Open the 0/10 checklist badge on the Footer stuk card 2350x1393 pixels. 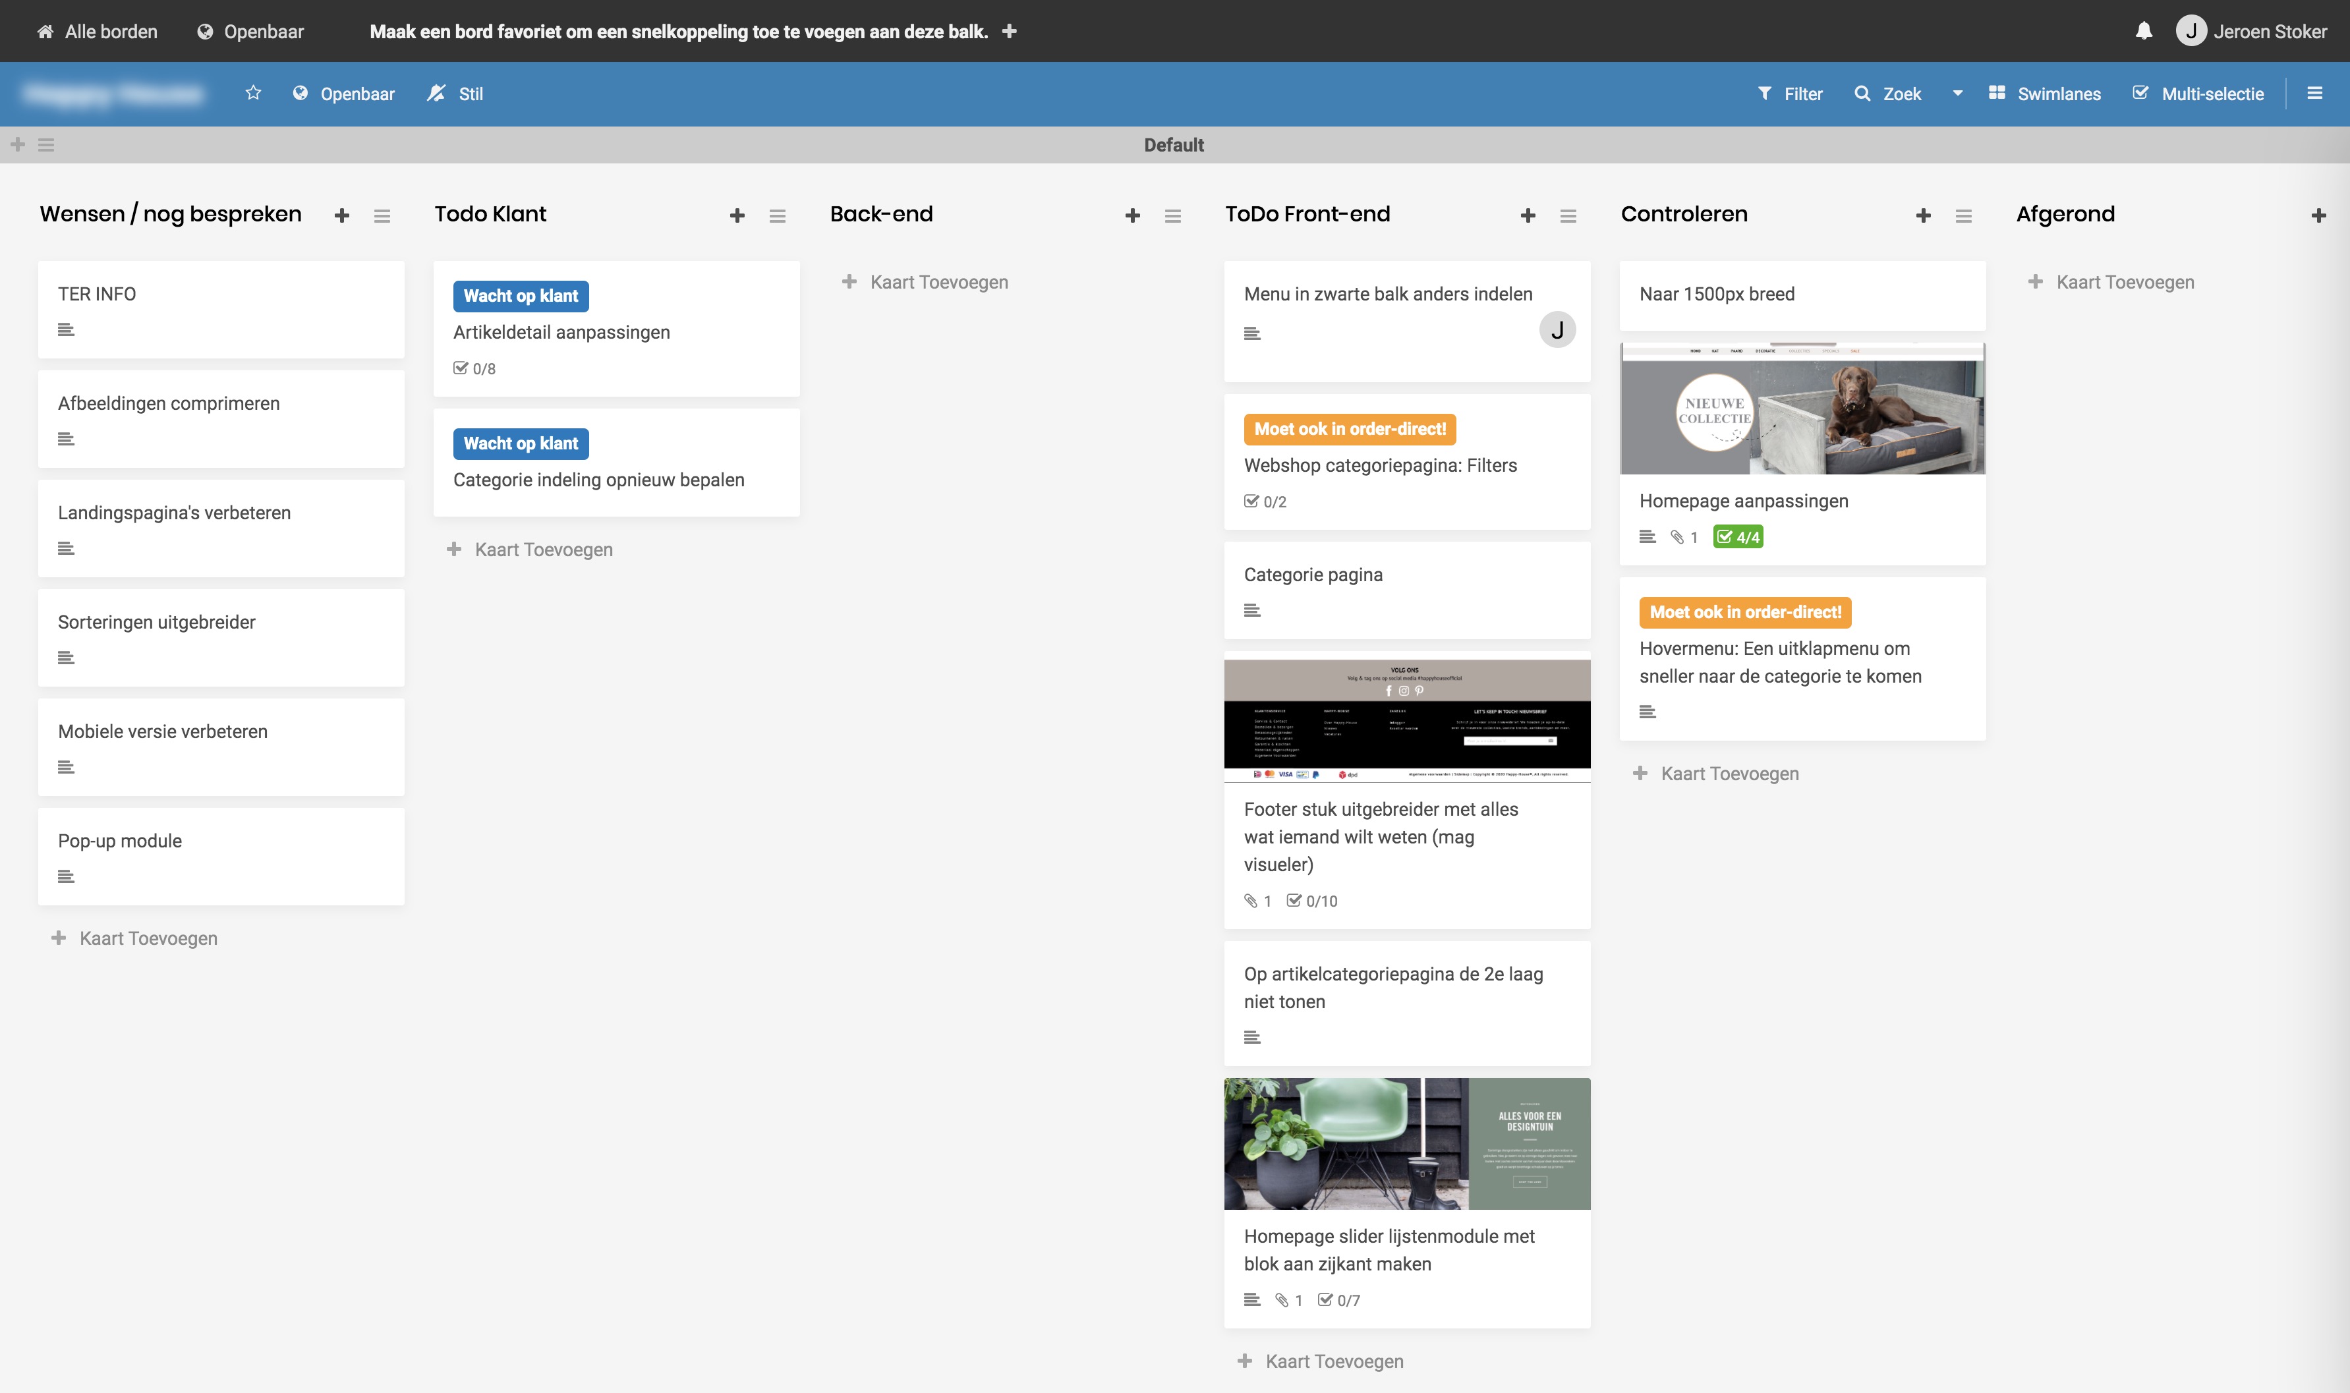[1312, 901]
